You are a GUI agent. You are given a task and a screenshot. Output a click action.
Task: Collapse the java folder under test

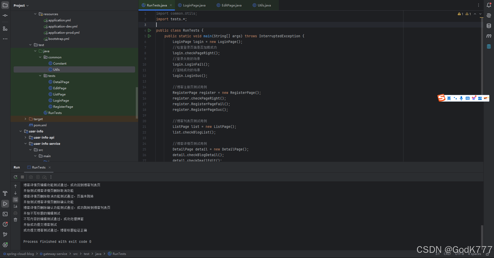click(35, 51)
